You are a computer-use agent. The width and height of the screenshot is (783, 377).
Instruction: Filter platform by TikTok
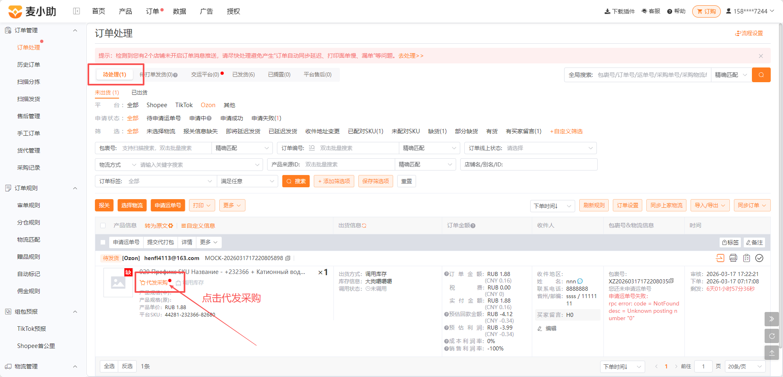(184, 105)
